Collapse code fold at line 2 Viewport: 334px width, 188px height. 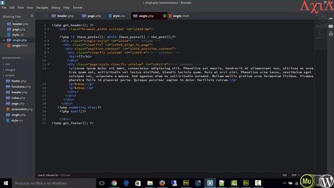(49, 29)
